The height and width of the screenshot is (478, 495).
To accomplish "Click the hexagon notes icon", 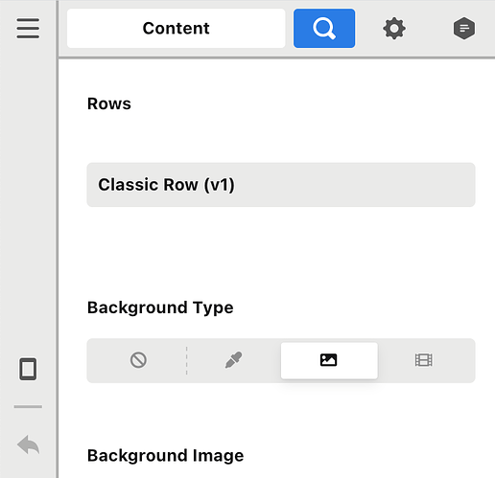I will point(464,29).
